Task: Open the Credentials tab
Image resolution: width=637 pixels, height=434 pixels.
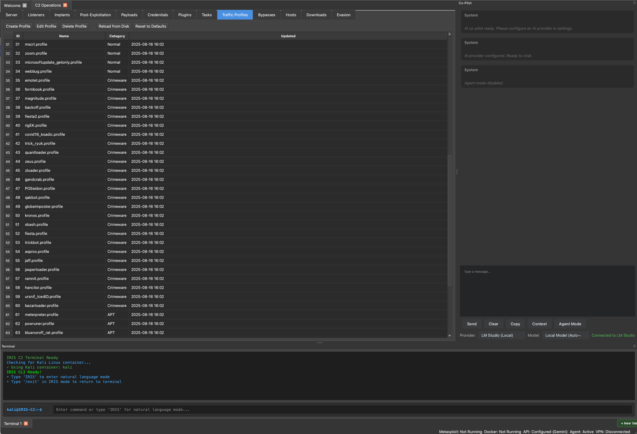Action: click(x=158, y=15)
